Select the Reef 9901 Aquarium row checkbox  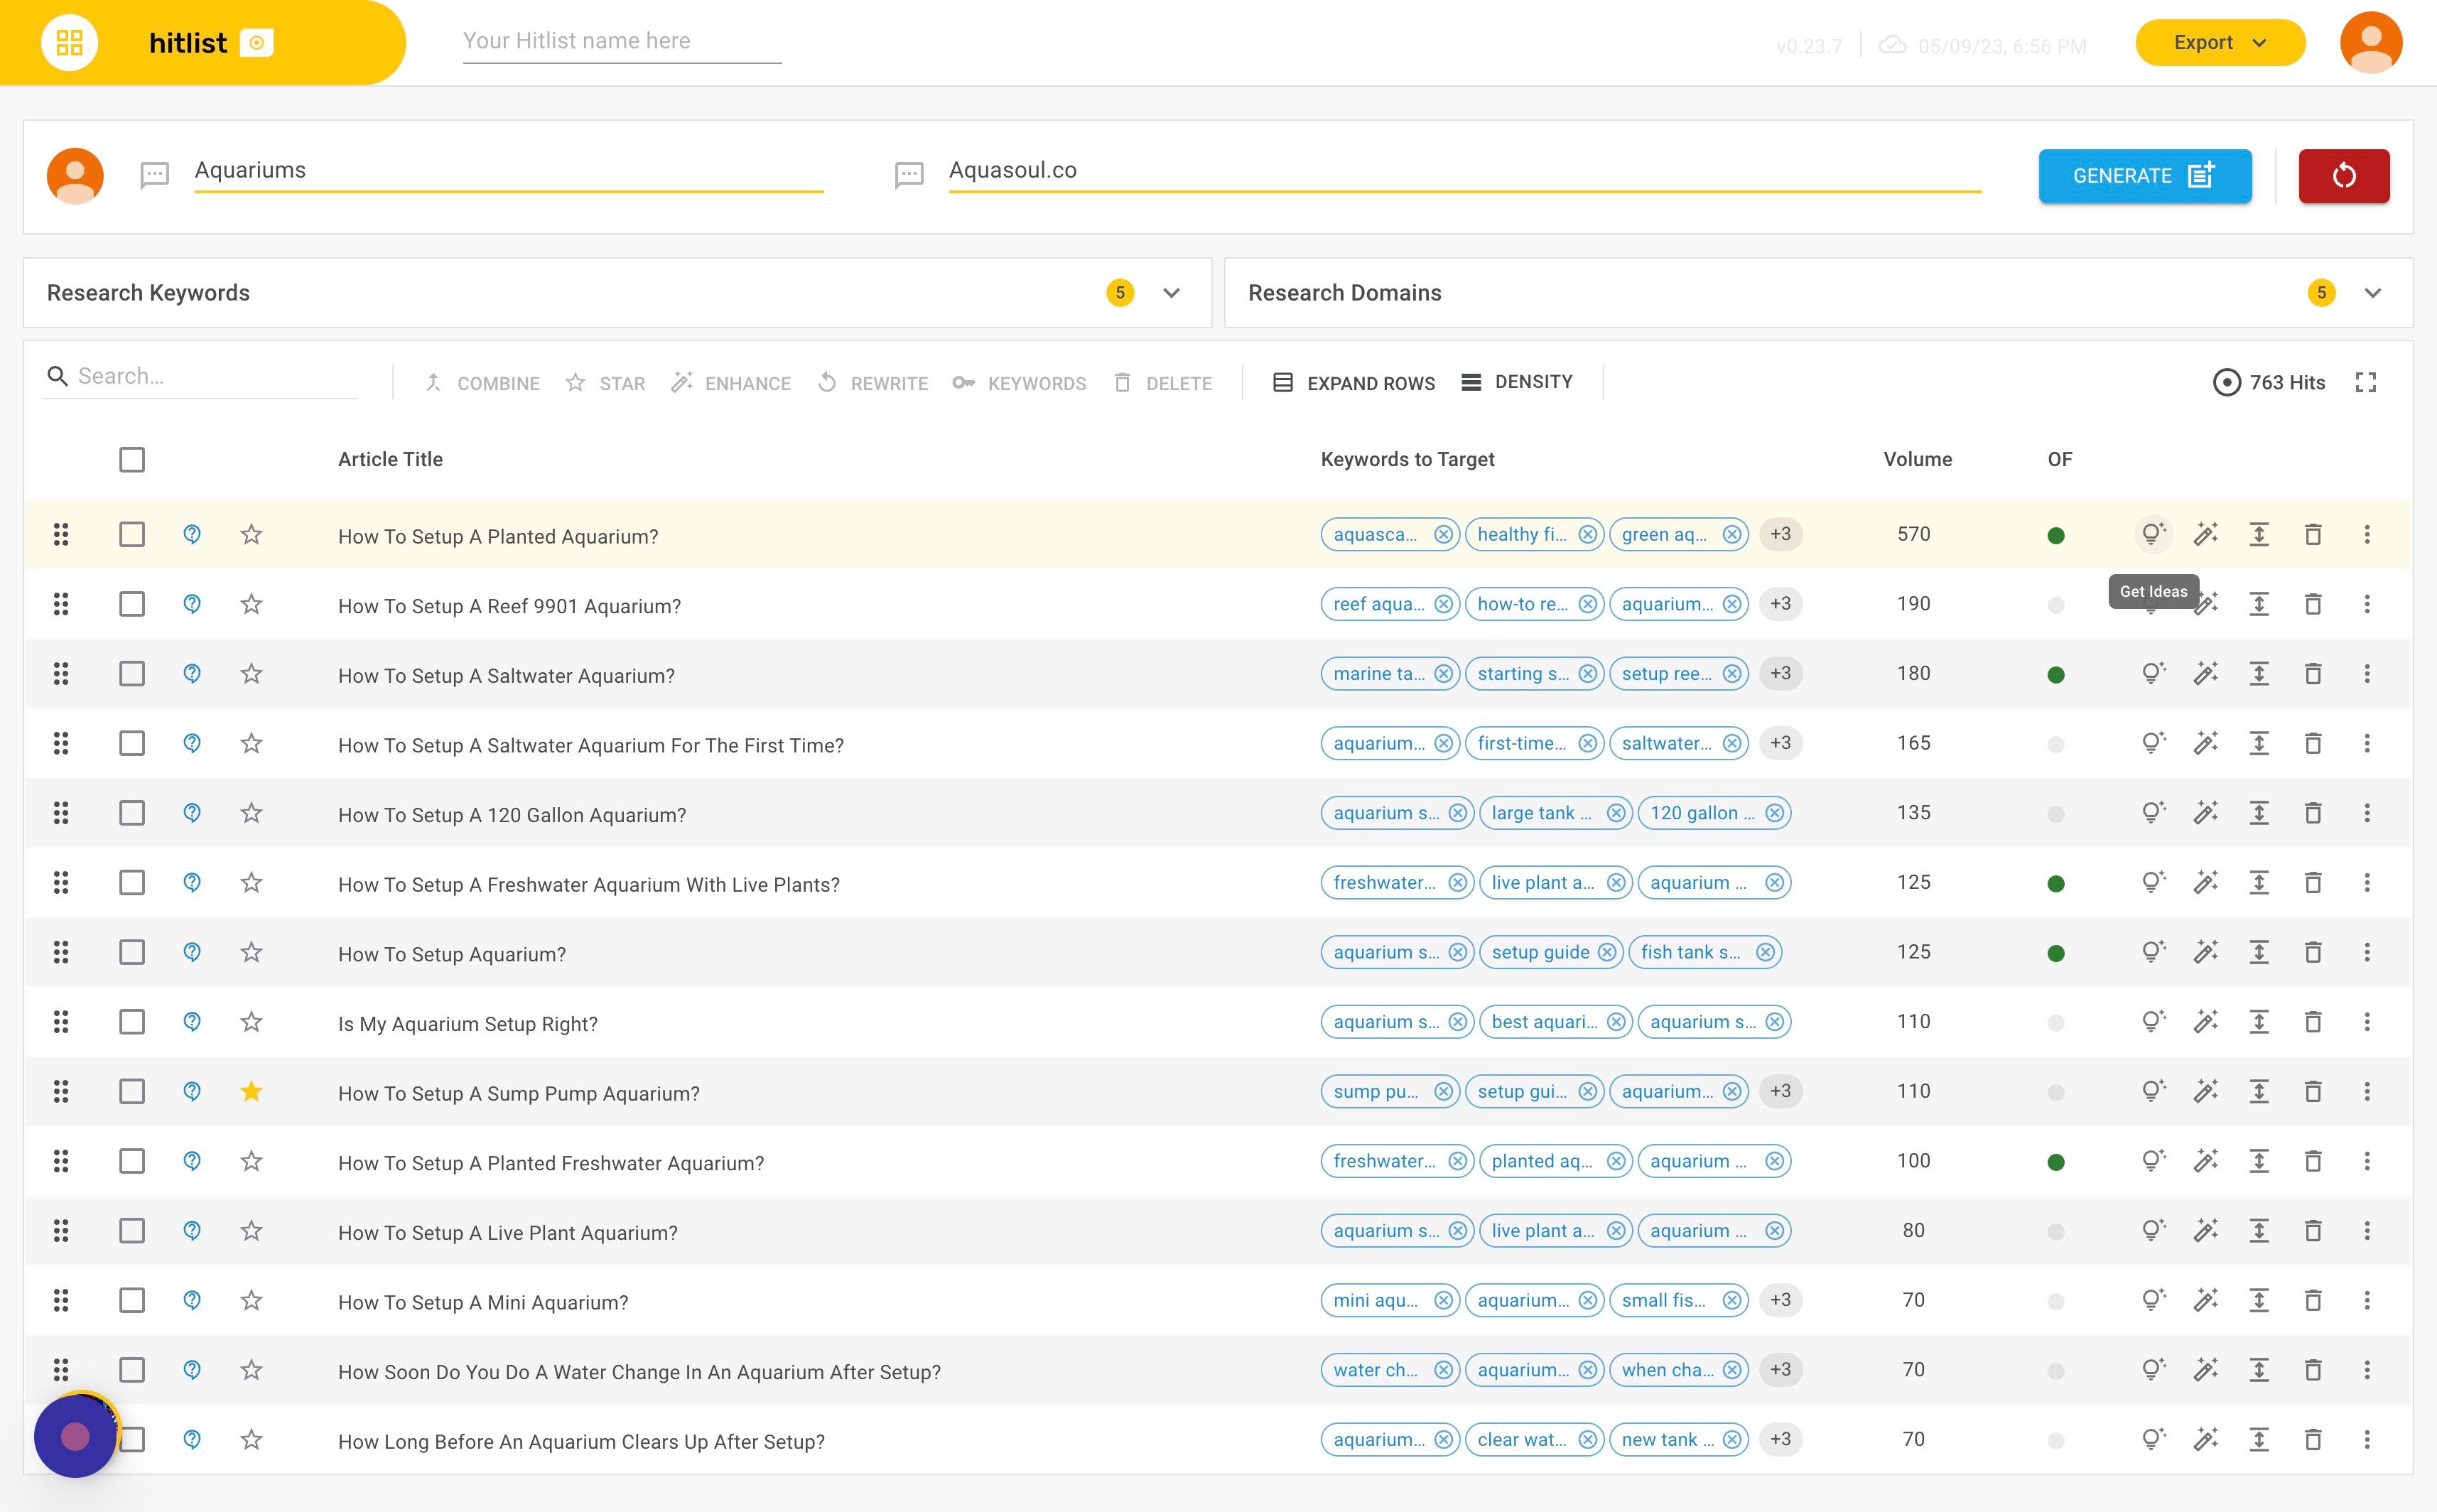tap(132, 604)
